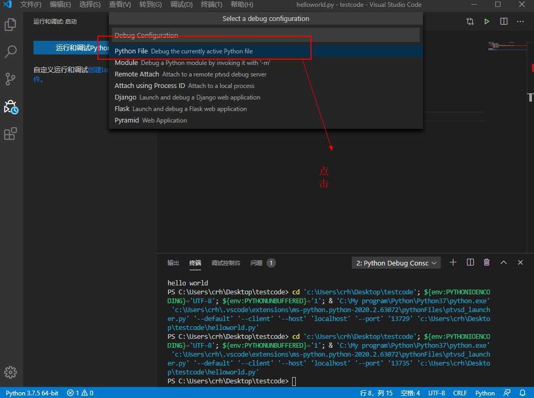Viewport: 534px width, 398px height.
Task: Add a new terminal with plus icon
Action: coord(453,262)
